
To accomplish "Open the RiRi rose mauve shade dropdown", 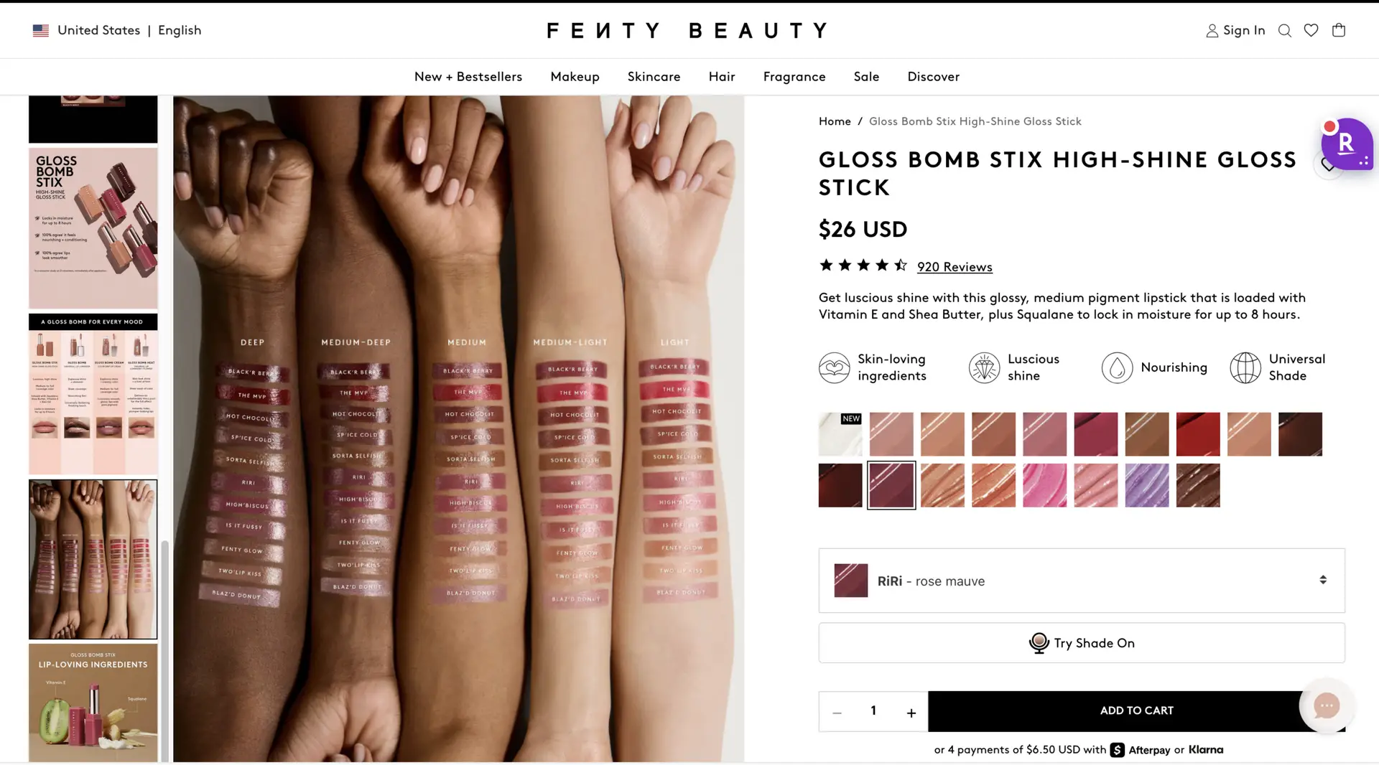I will click(x=1082, y=581).
